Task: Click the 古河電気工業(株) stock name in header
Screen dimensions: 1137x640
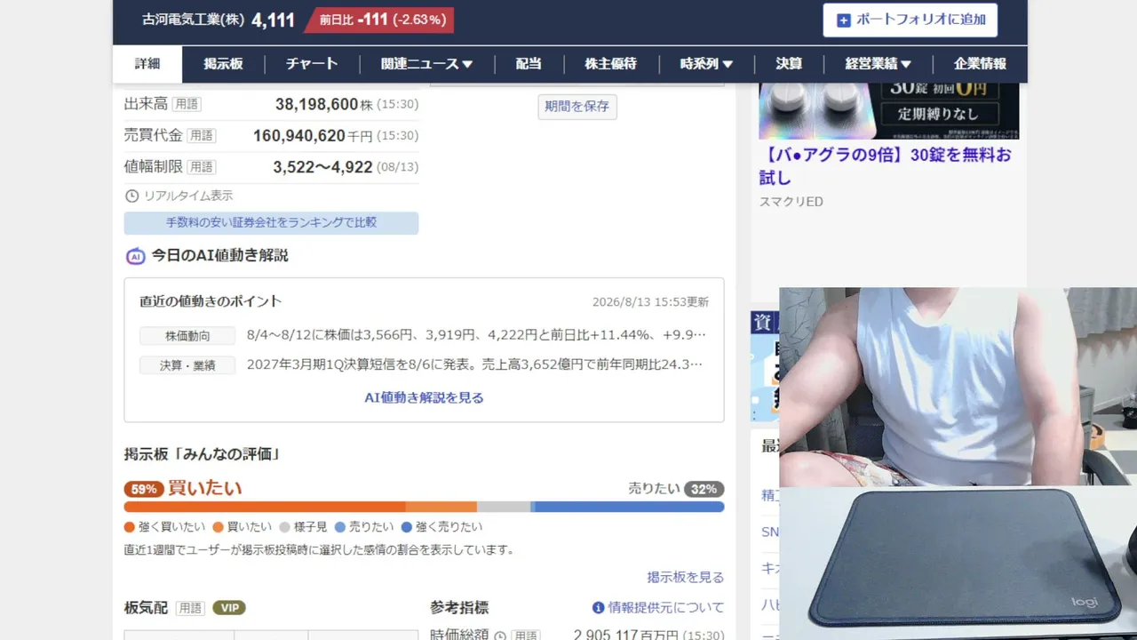Action: 193,20
